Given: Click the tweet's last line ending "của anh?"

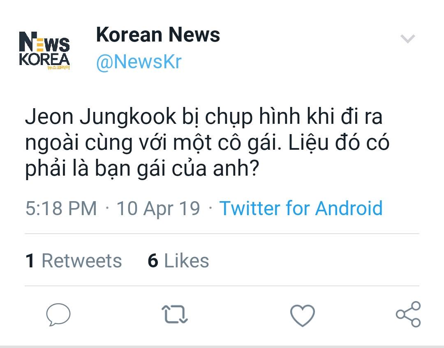Looking at the screenshot, I should click(x=142, y=169).
